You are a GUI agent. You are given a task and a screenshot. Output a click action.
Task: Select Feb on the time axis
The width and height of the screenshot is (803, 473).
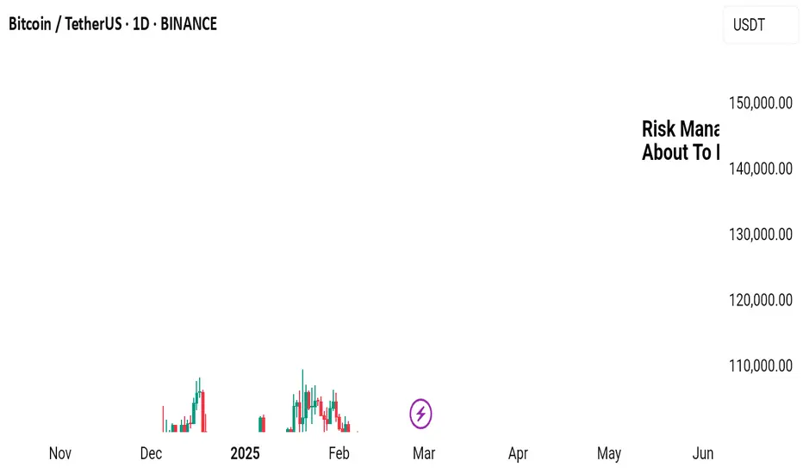coord(339,453)
